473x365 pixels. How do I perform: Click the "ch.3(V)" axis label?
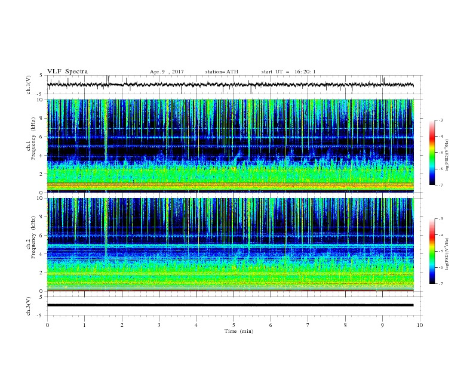29,306
